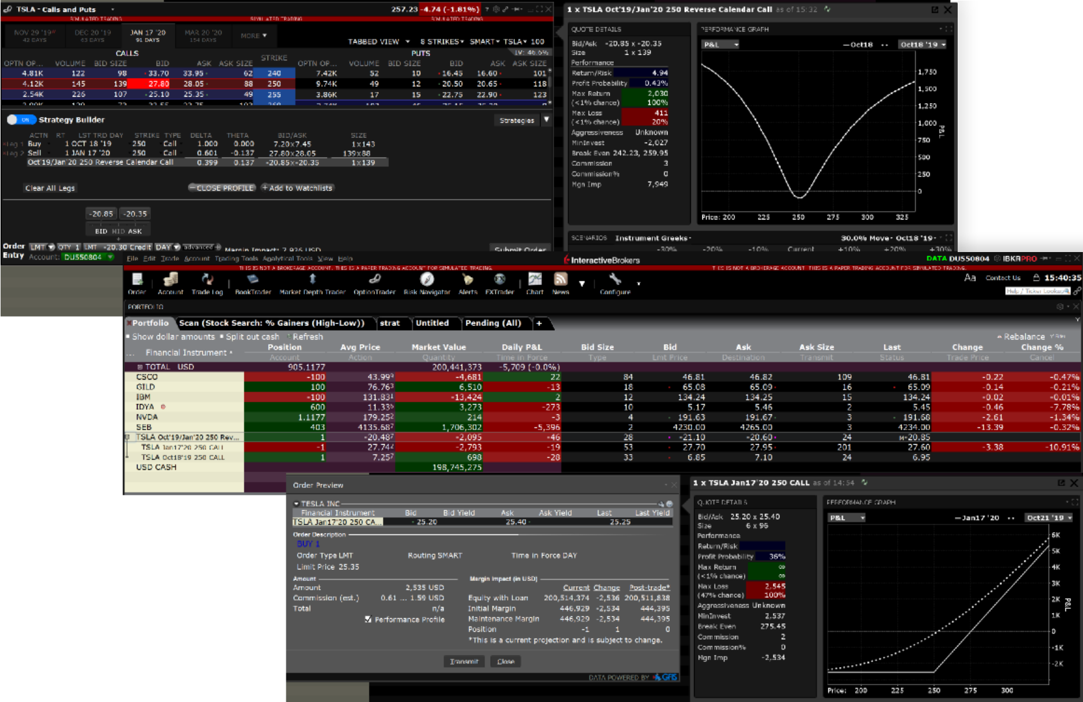Click the chain link icon in TSLA Calls and Puts title
The image size is (1083, 702).
point(8,9)
